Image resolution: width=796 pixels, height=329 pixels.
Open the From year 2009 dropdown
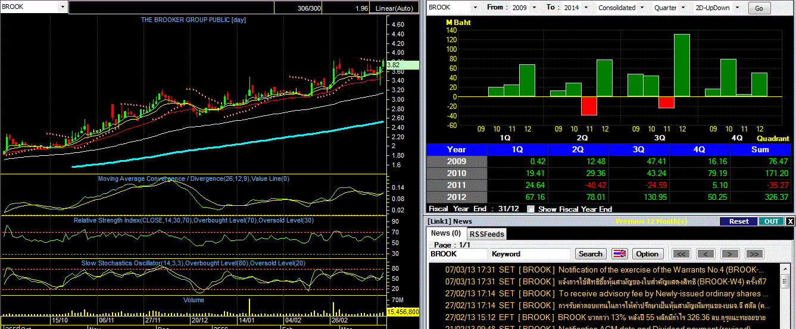533,8
